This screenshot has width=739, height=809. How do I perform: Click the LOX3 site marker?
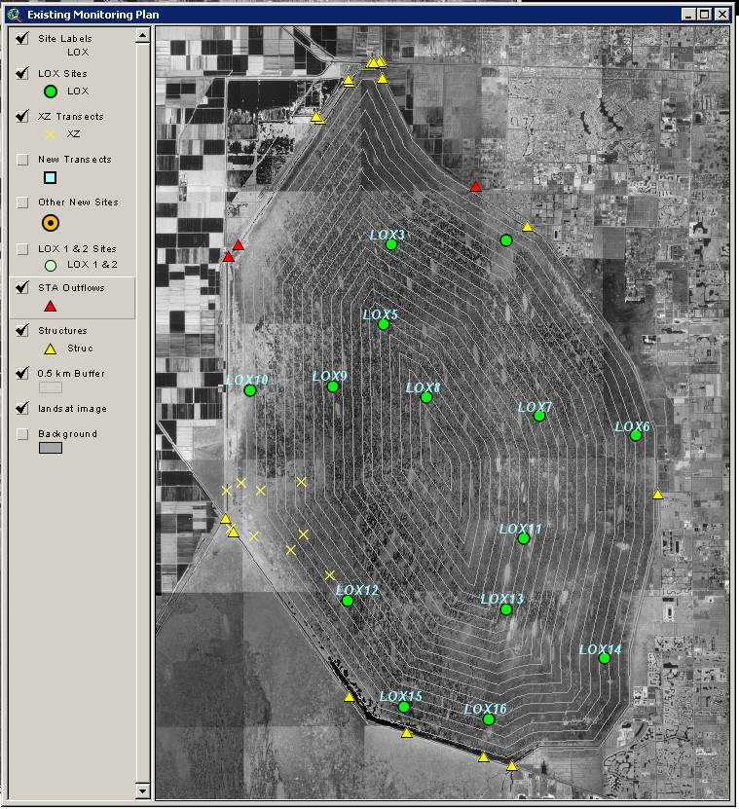pos(391,244)
